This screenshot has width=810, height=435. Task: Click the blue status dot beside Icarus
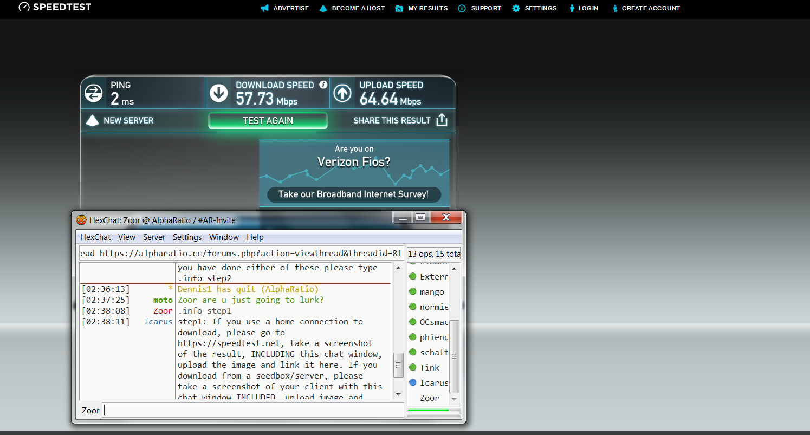coord(413,382)
